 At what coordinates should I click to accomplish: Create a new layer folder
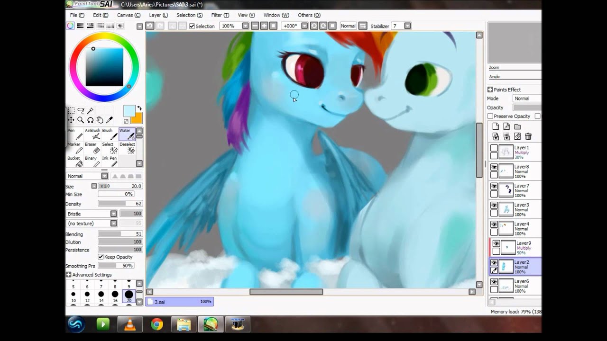tap(517, 126)
